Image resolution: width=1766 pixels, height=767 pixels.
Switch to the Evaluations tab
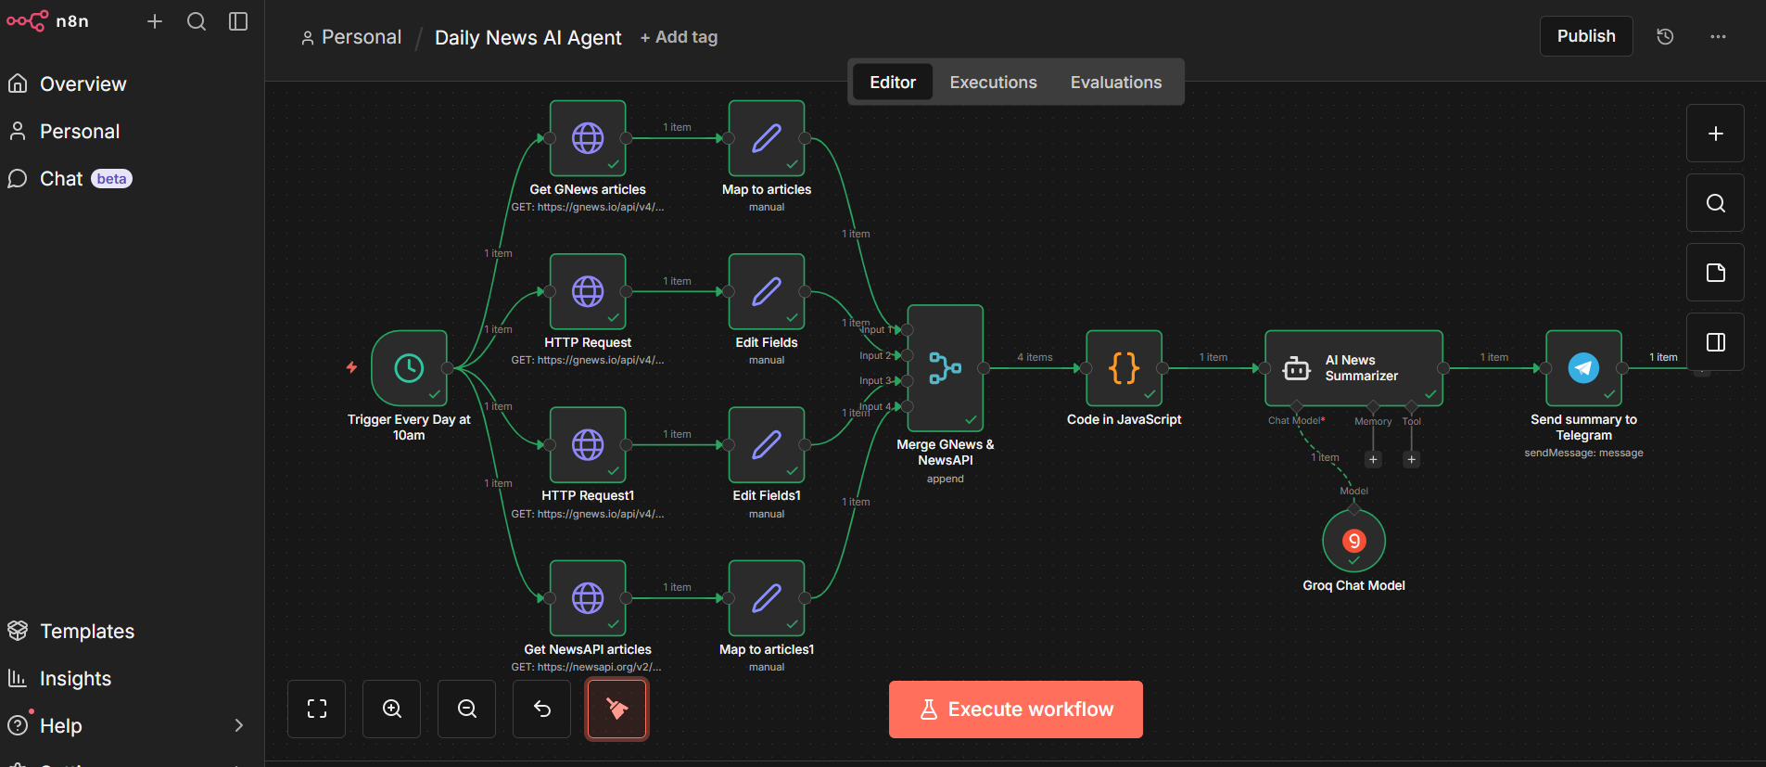click(x=1115, y=83)
